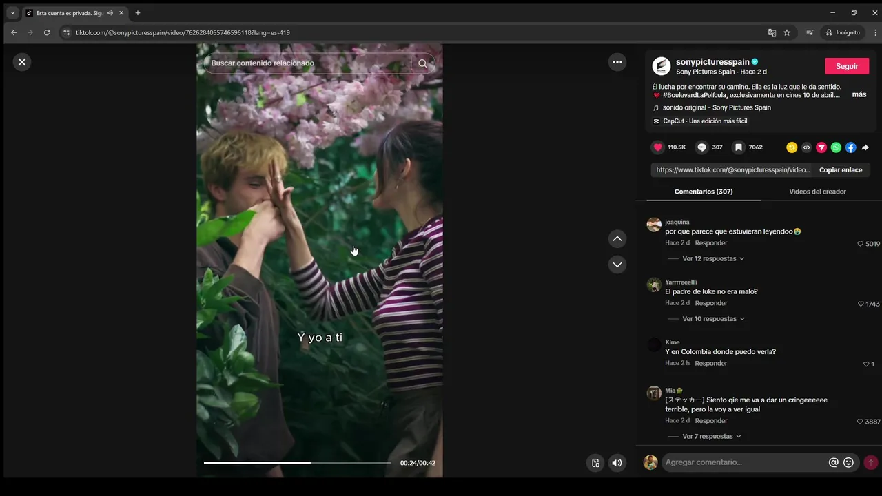Viewport: 882px width, 496px height.
Task: Bookmark the page with star icon
Action: click(787, 32)
